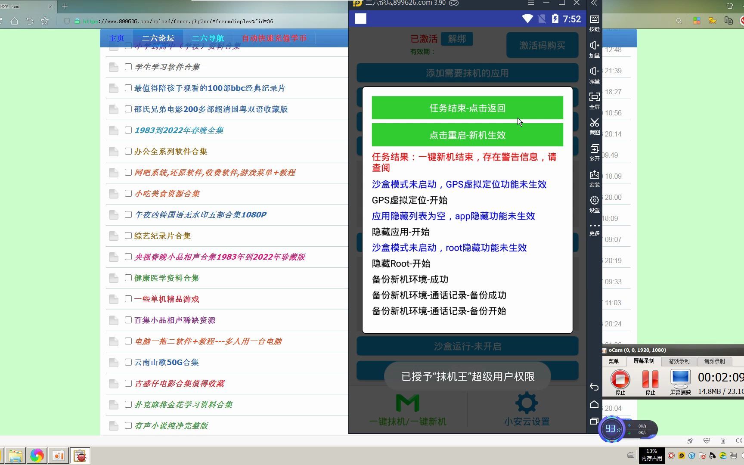Increase emulator volume with 加量 icon
This screenshot has height=465, width=744.
[x=594, y=49]
